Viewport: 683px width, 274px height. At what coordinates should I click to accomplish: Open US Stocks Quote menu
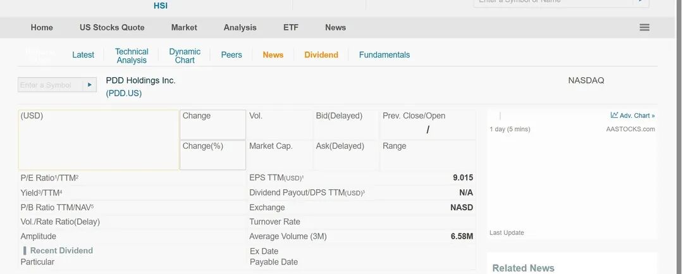pyautogui.click(x=112, y=27)
